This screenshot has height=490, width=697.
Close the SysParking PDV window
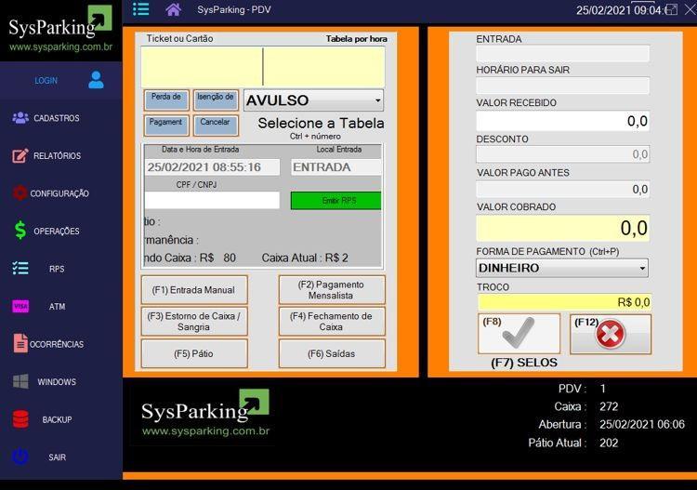pyautogui.click(x=690, y=9)
